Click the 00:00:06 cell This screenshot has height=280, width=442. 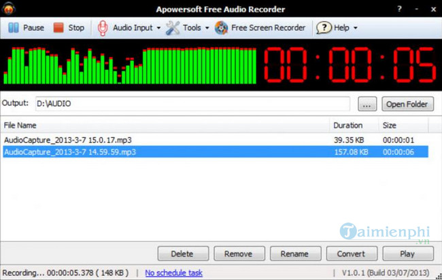pyautogui.click(x=398, y=152)
